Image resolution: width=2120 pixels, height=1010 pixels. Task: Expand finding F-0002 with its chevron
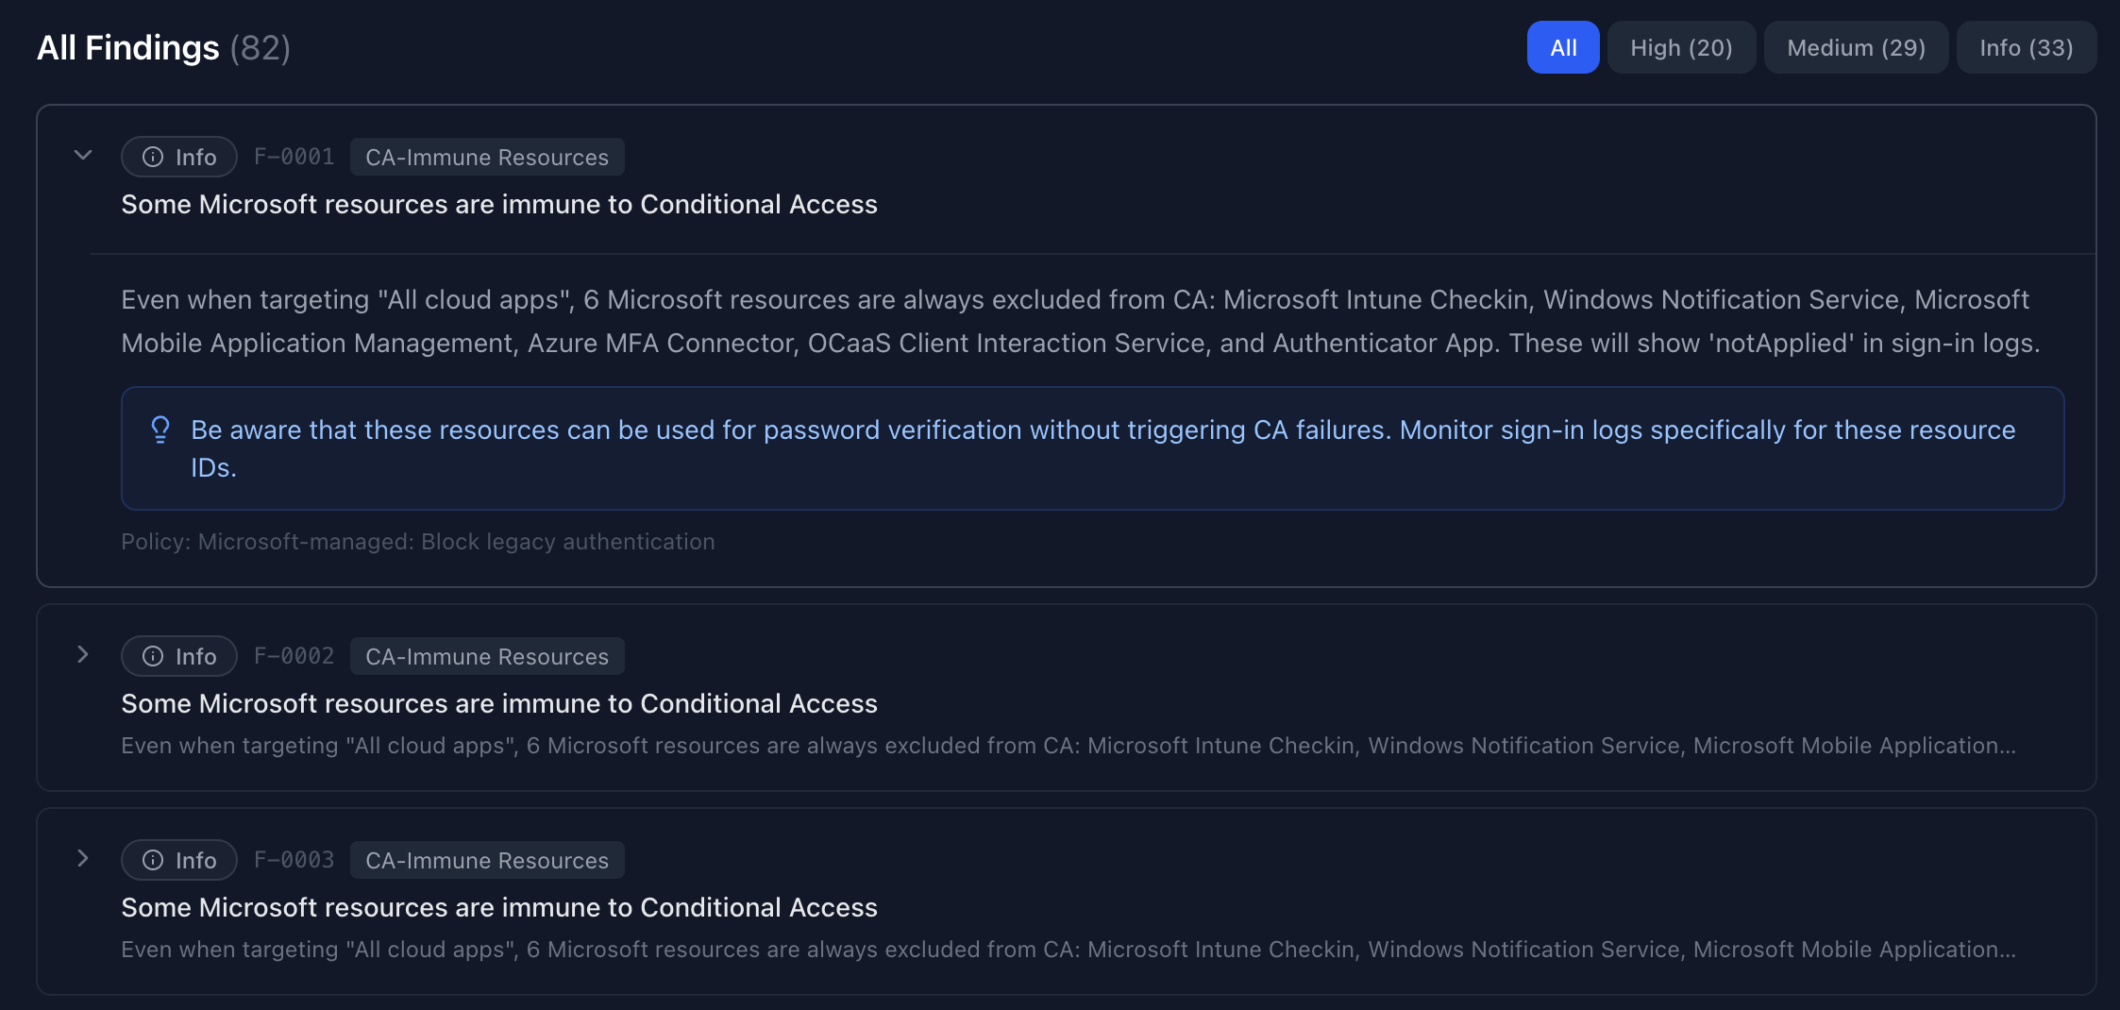83,655
